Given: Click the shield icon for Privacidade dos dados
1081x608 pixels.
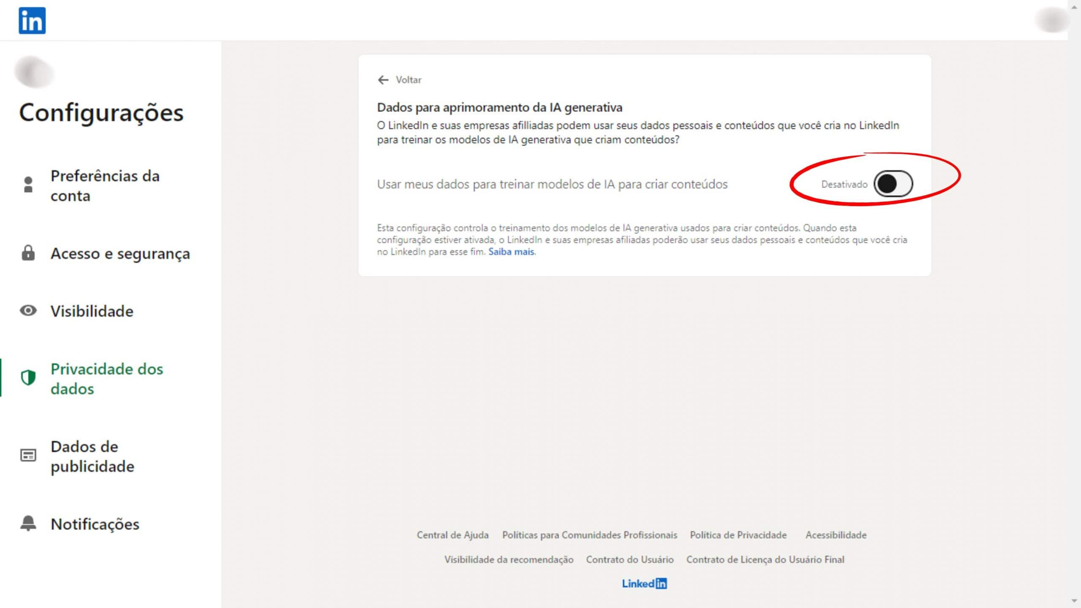Looking at the screenshot, I should coord(28,378).
